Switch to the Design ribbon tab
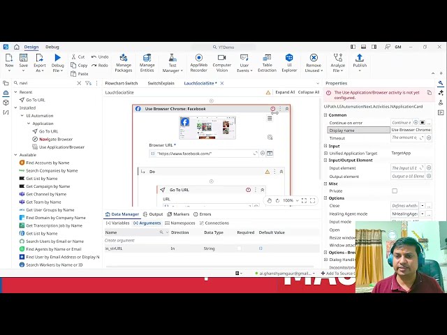The width and height of the screenshot is (447, 335). [31, 47]
